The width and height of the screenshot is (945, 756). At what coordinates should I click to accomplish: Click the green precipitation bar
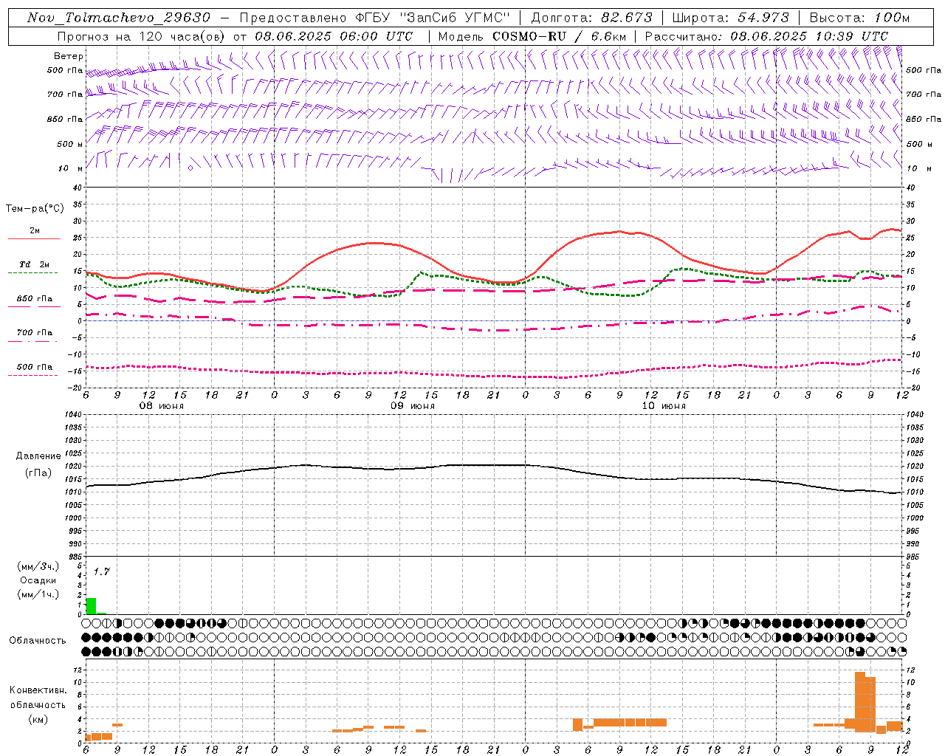click(92, 606)
